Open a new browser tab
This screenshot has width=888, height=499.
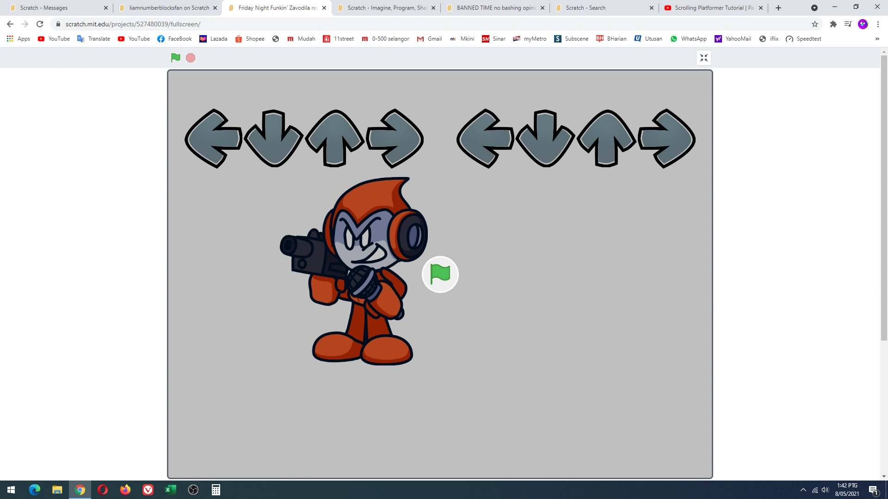coord(778,8)
